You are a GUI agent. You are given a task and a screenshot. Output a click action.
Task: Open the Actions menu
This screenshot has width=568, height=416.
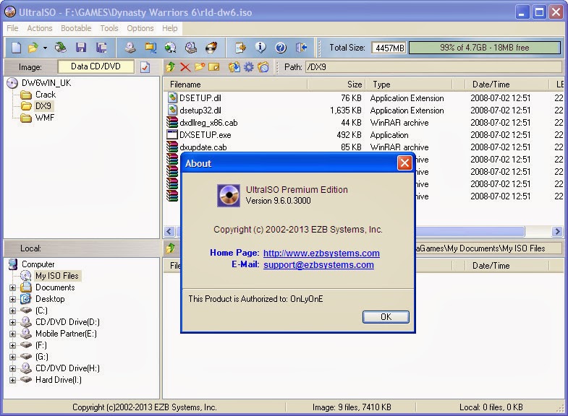(x=40, y=28)
